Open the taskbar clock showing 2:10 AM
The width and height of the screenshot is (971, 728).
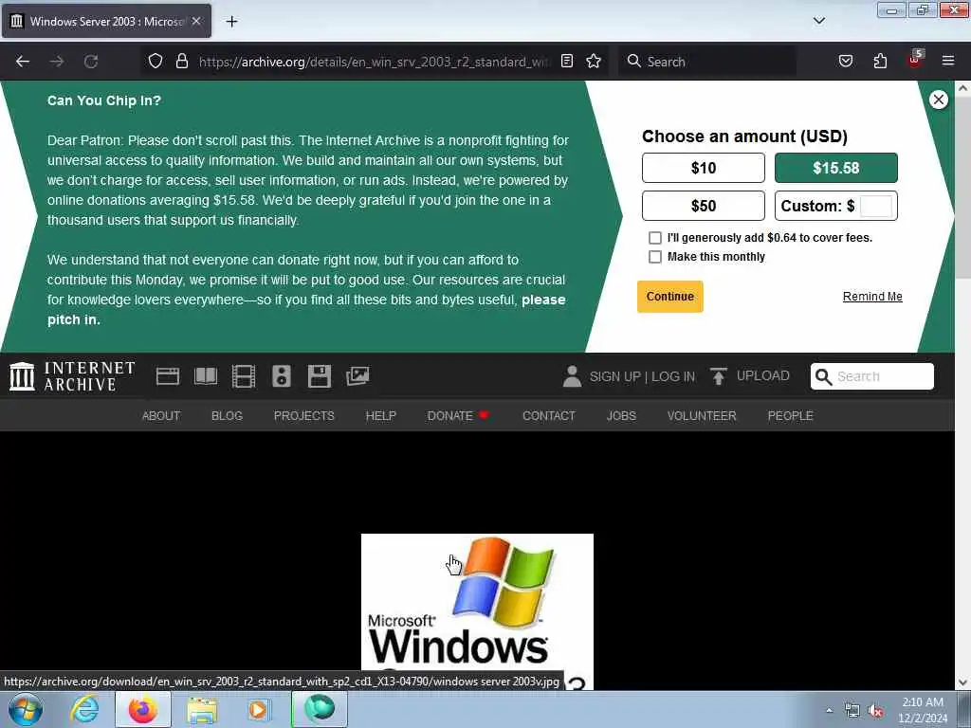click(x=923, y=710)
